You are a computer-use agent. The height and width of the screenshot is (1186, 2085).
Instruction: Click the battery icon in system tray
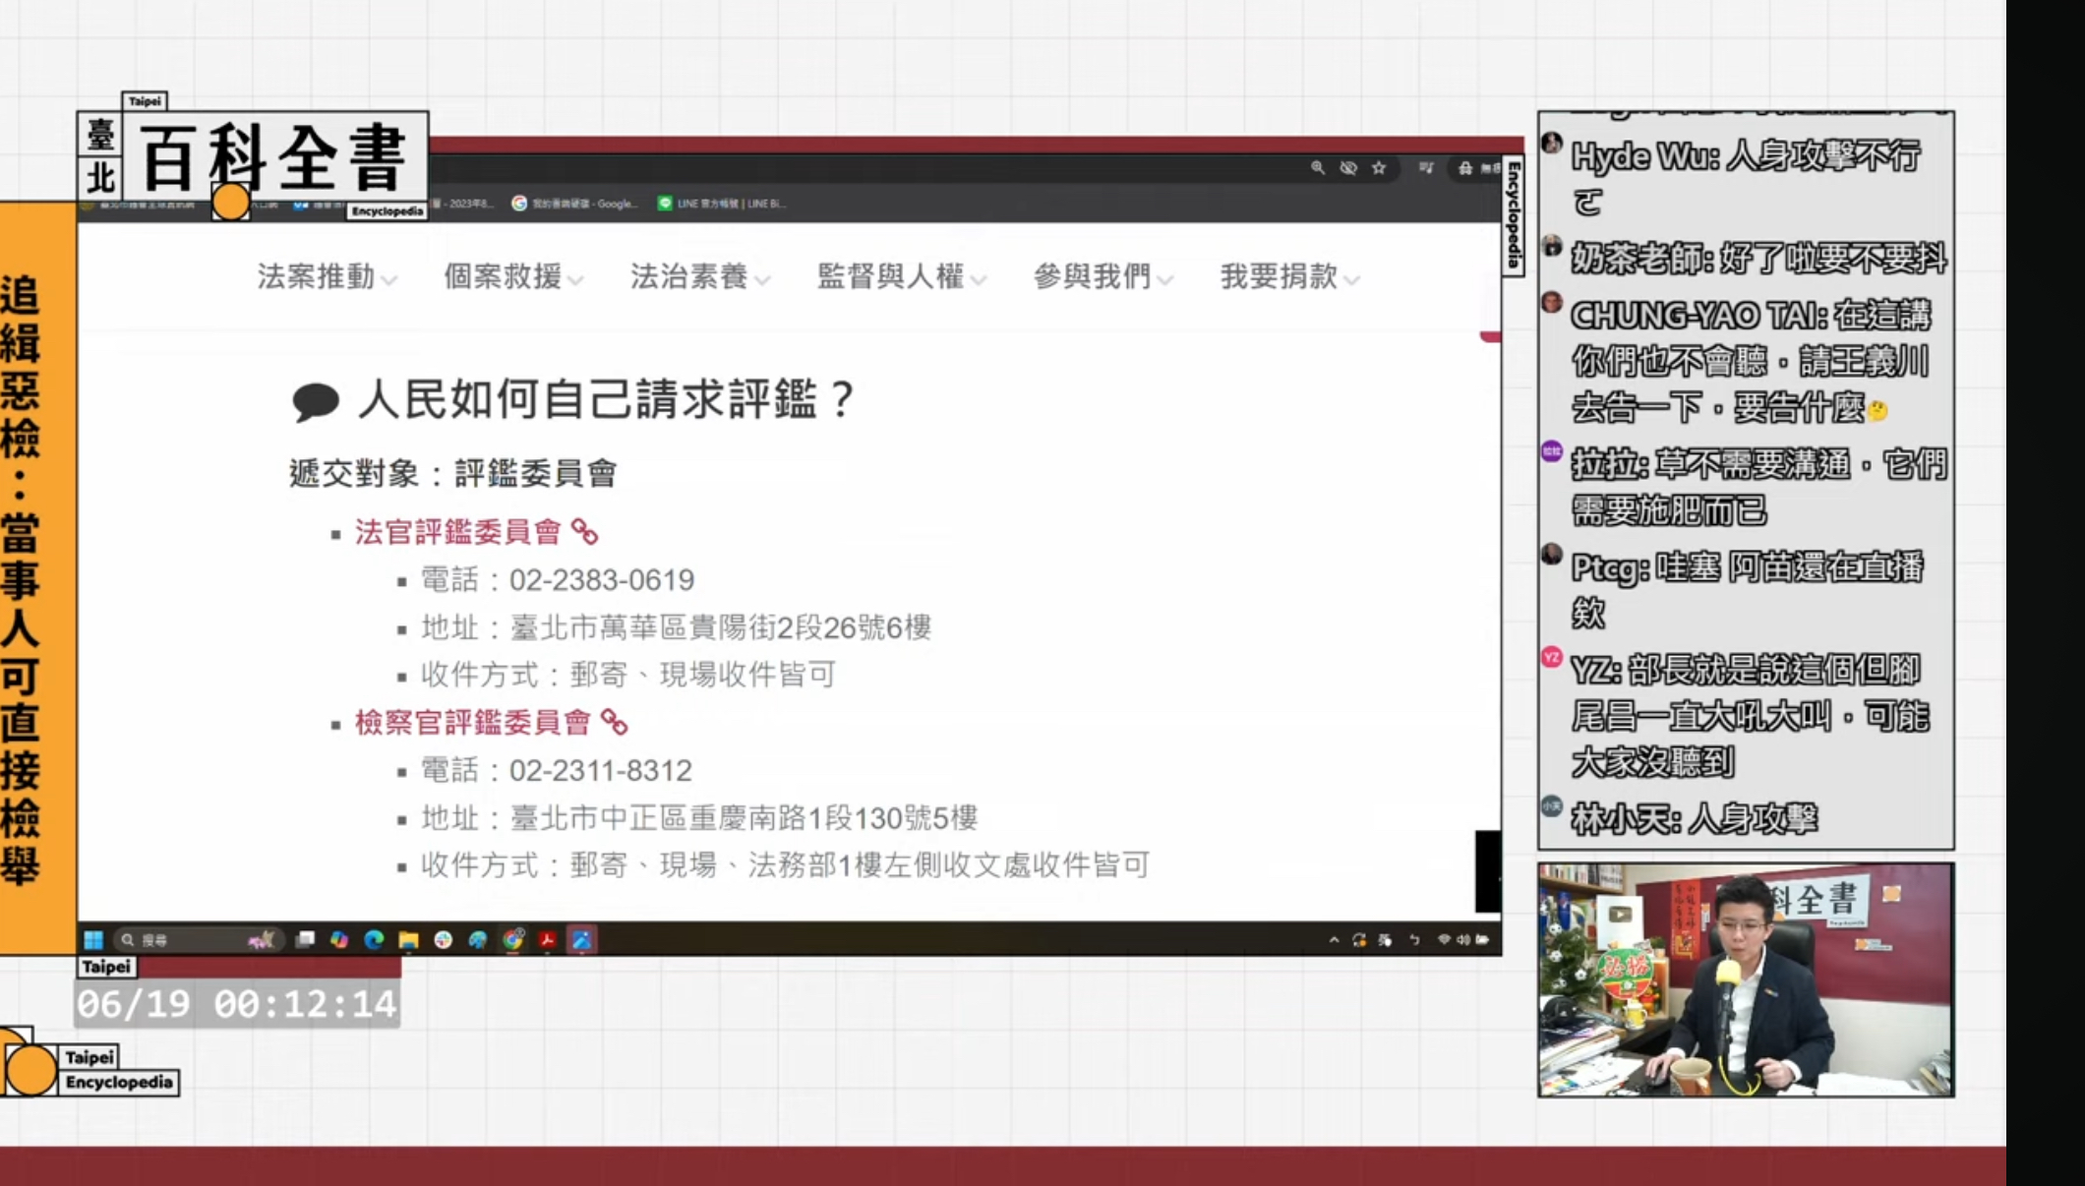click(x=1482, y=940)
